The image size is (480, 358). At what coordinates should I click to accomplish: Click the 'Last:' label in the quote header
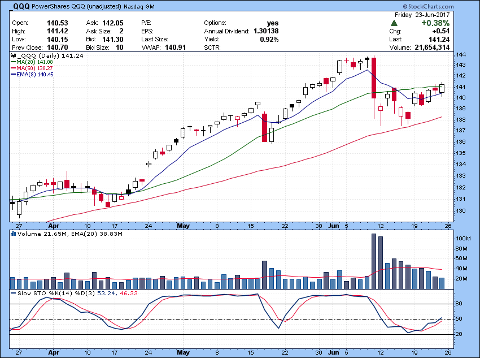pyautogui.click(x=396, y=39)
